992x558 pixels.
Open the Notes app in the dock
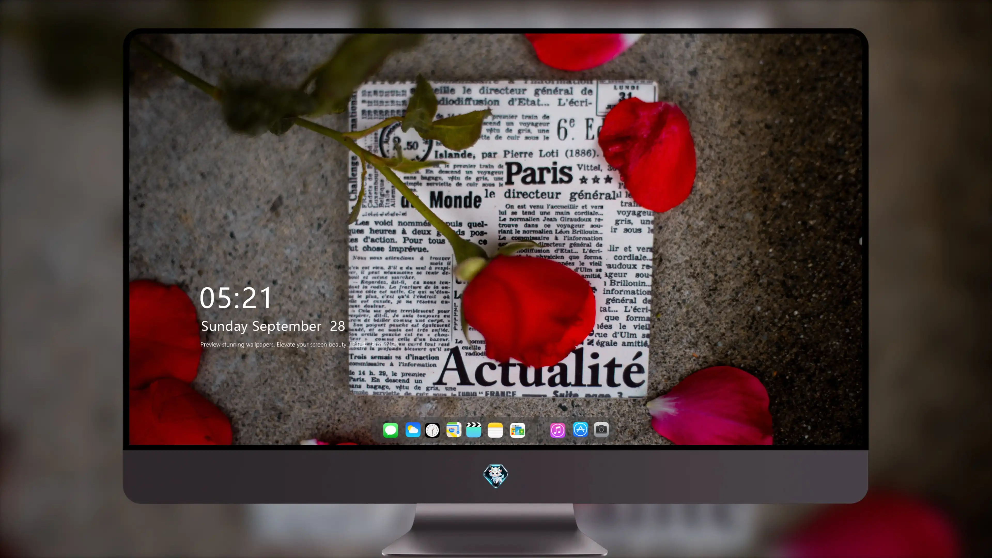(495, 430)
